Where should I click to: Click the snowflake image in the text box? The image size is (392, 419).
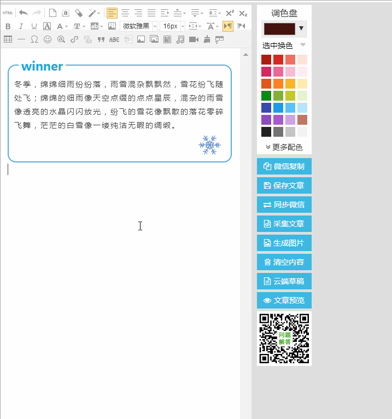209,145
